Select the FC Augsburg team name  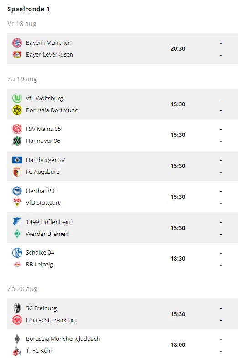pyautogui.click(x=43, y=172)
